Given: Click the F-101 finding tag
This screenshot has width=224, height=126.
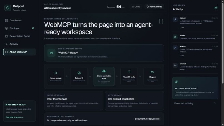Looking at the screenshot, I should point(182,56).
